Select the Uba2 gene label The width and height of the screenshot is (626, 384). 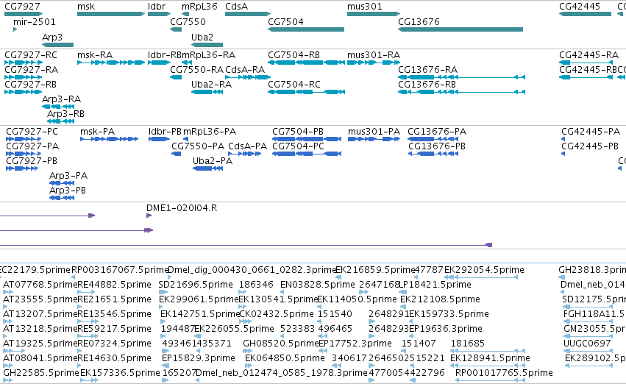click(202, 37)
